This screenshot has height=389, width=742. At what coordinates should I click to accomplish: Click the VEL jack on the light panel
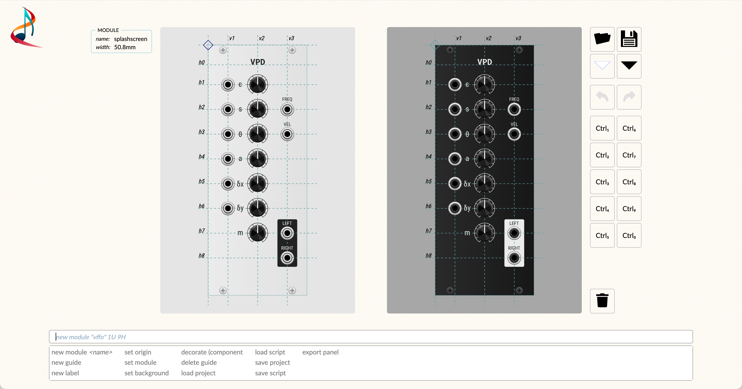click(x=287, y=134)
